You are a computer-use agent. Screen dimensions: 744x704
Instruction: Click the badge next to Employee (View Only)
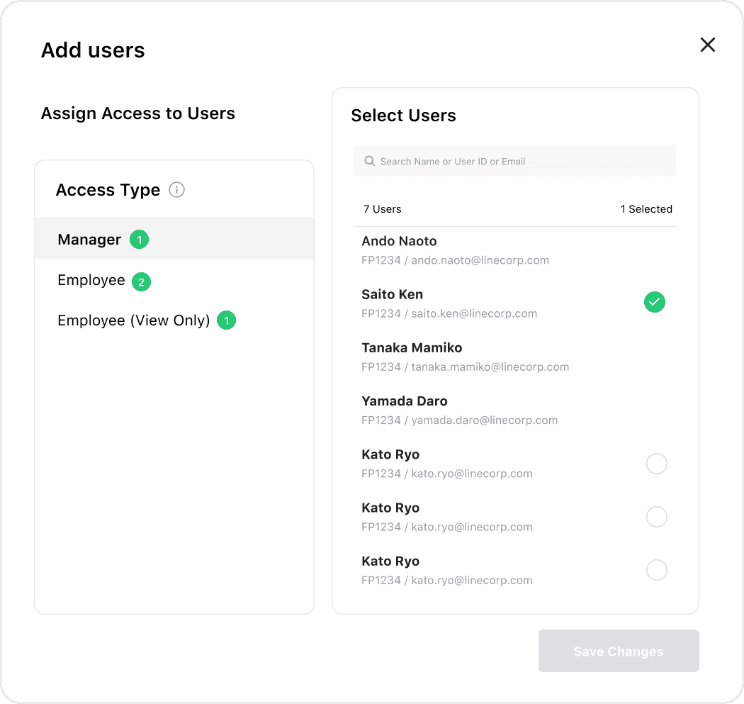(x=226, y=320)
